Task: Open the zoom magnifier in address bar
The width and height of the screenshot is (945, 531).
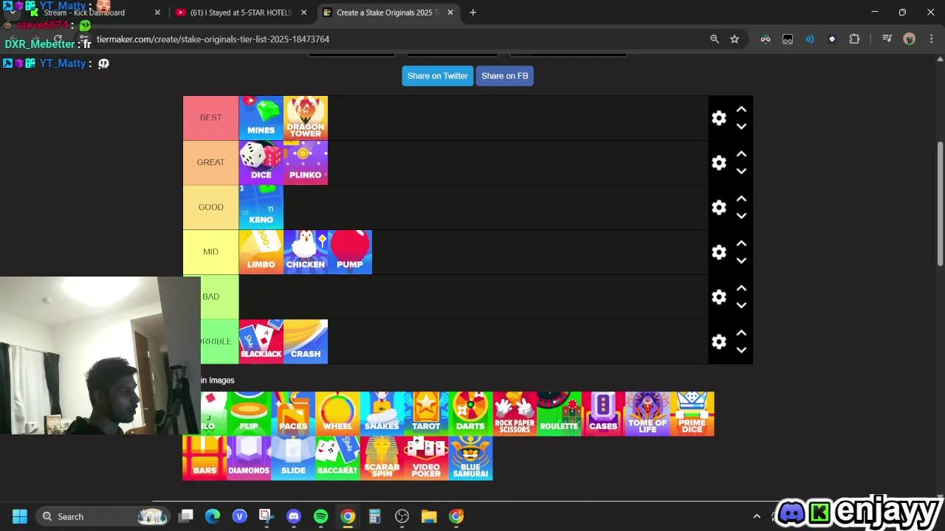Action: point(714,39)
